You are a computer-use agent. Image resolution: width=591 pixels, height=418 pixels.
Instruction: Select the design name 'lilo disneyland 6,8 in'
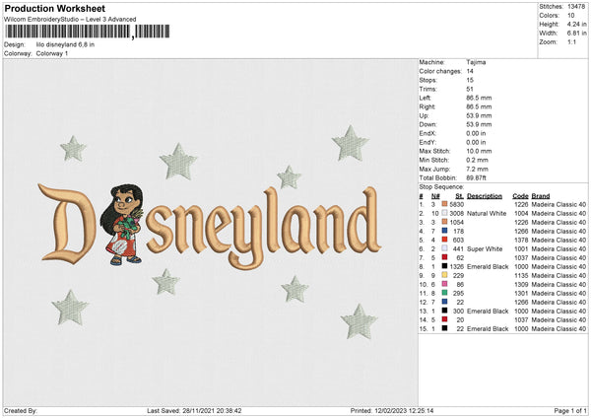(x=65, y=44)
